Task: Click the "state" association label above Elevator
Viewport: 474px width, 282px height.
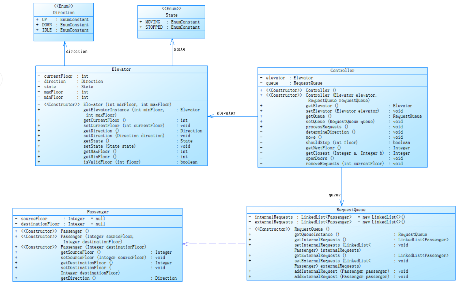Action: click(179, 49)
